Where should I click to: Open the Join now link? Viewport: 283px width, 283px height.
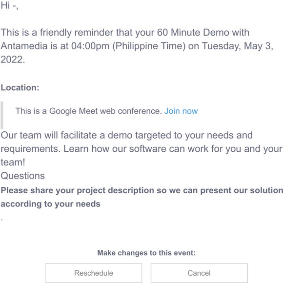click(x=181, y=111)
